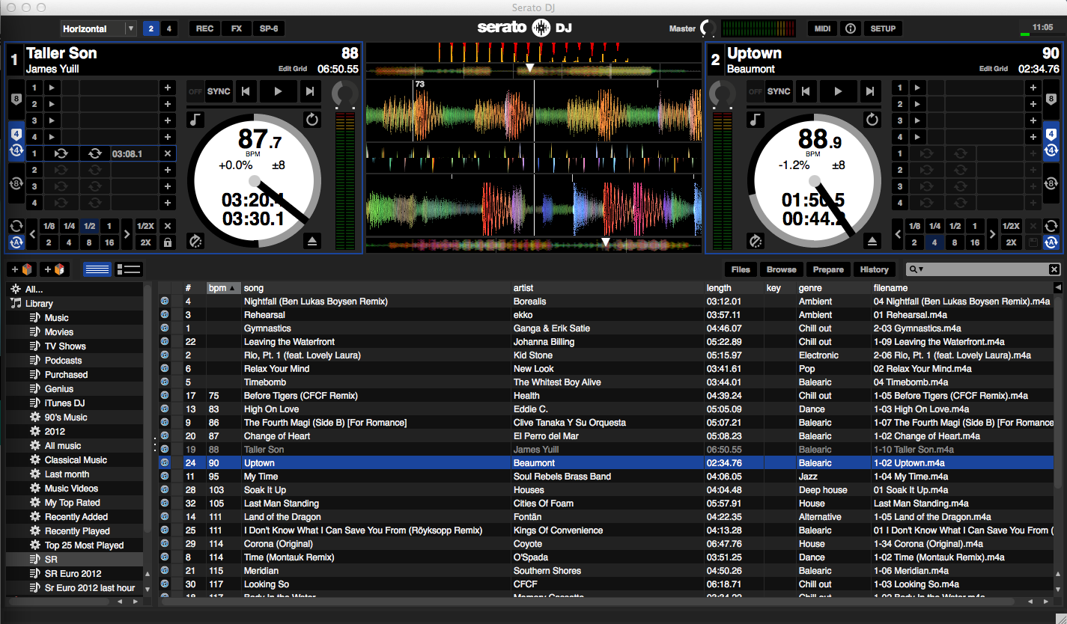1067x624 pixels.
Task: Show the 8 saved loops view on deck 1
Action: (x=16, y=185)
